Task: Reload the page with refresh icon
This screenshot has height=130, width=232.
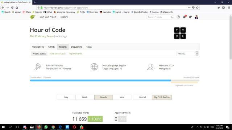Action: point(12,8)
